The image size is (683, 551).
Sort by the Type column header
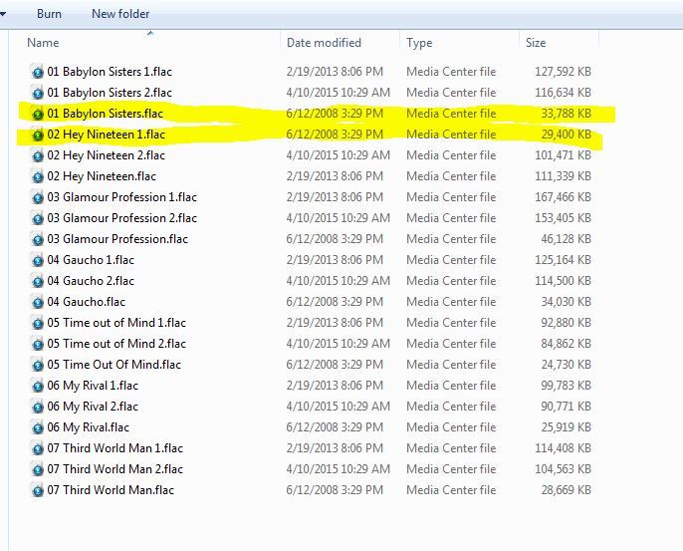click(x=419, y=43)
